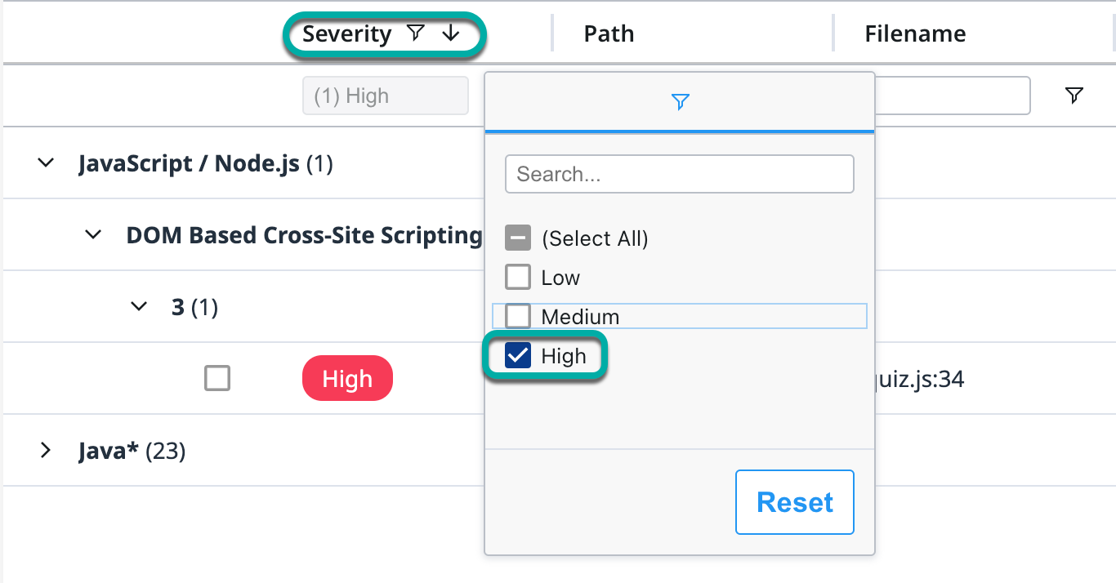Expand the Java* (23) group

[47, 451]
